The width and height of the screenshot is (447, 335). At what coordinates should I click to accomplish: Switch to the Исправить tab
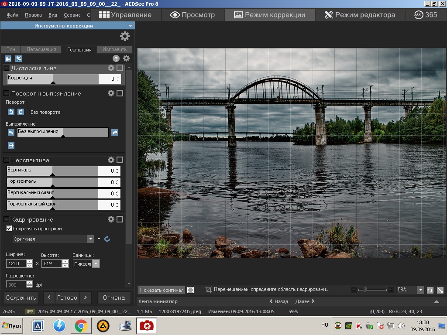(x=115, y=49)
